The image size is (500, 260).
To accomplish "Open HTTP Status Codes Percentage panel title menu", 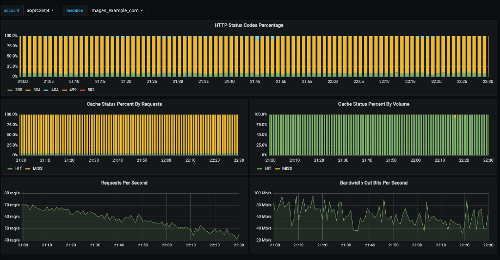I will (x=249, y=25).
